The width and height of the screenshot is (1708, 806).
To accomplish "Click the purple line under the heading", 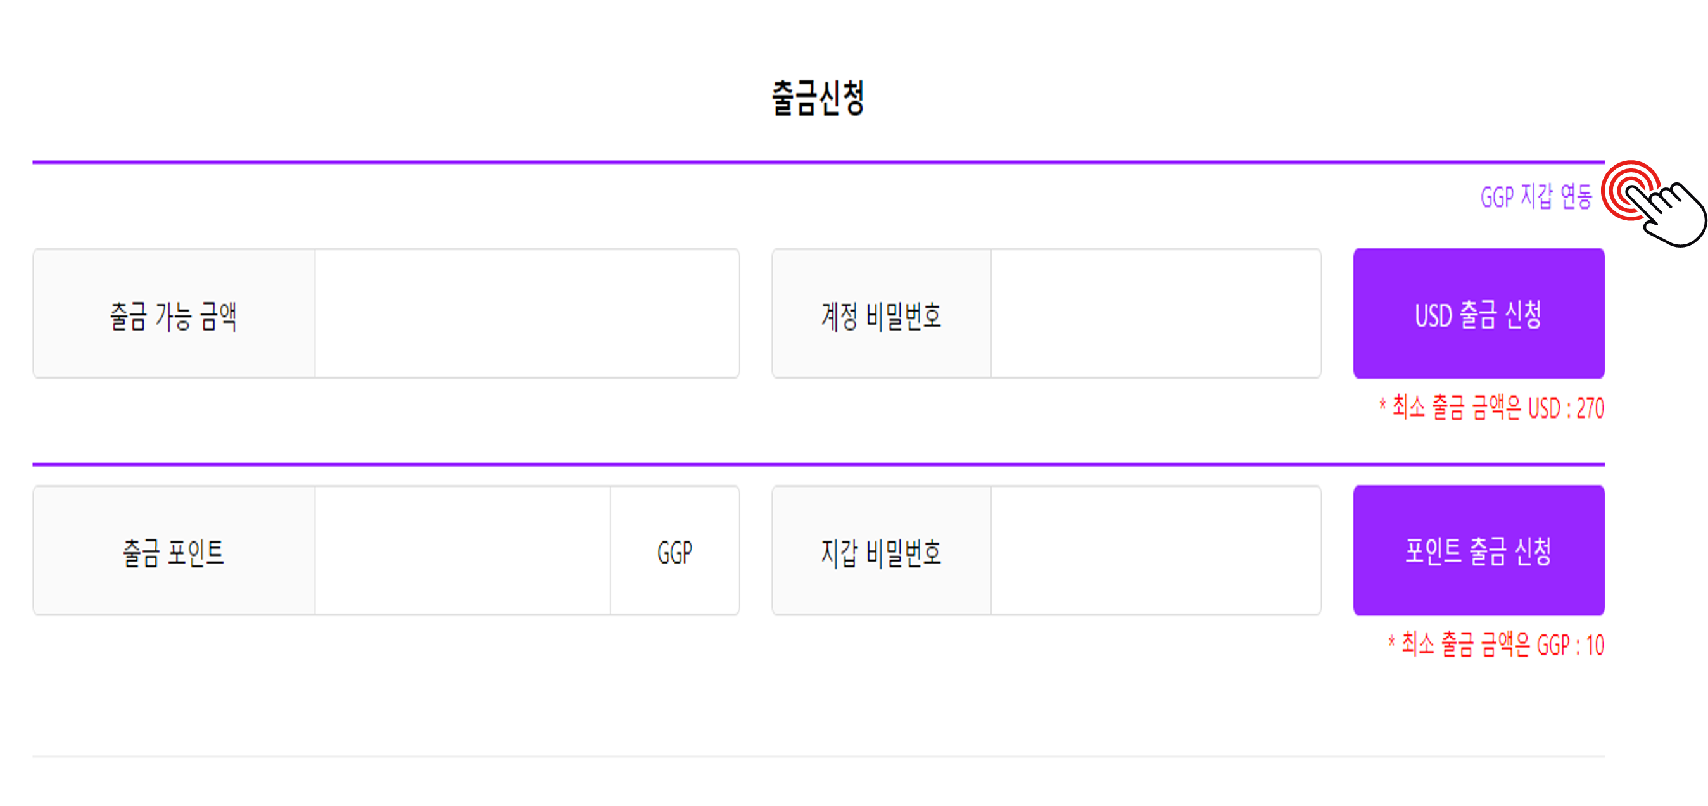I will (x=818, y=161).
